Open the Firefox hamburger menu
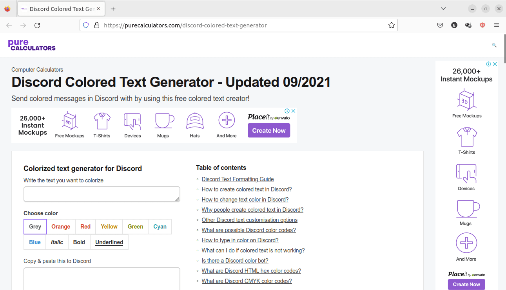The height and width of the screenshot is (290, 506). tap(497, 25)
